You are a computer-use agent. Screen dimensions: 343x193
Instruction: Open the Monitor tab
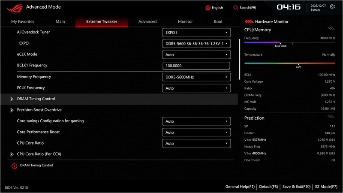tap(185, 21)
